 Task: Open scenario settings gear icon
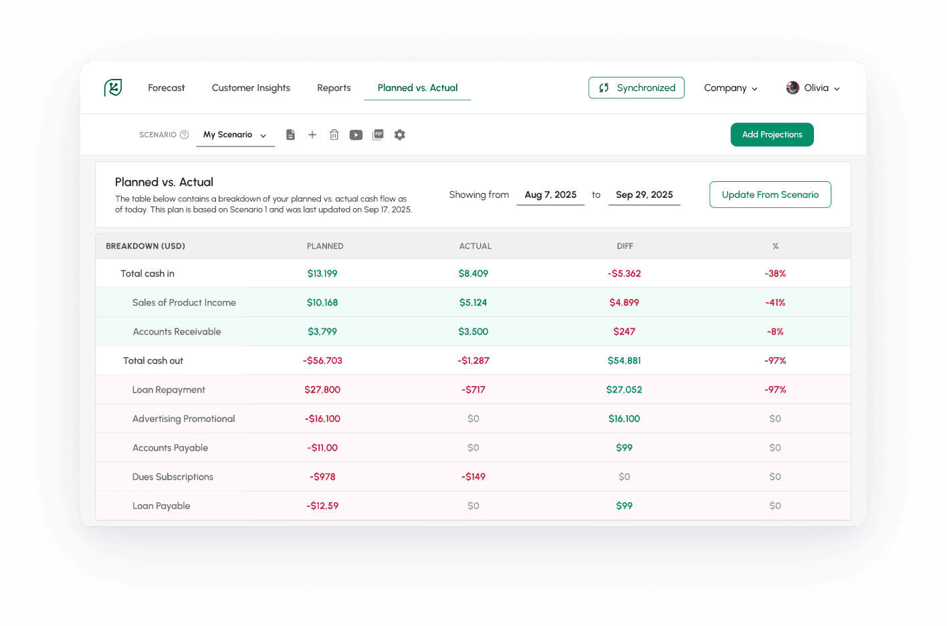[400, 134]
